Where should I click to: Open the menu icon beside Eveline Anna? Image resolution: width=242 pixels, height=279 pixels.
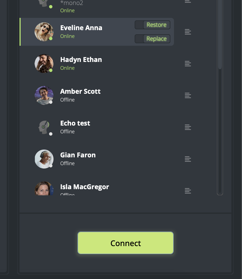(x=188, y=32)
